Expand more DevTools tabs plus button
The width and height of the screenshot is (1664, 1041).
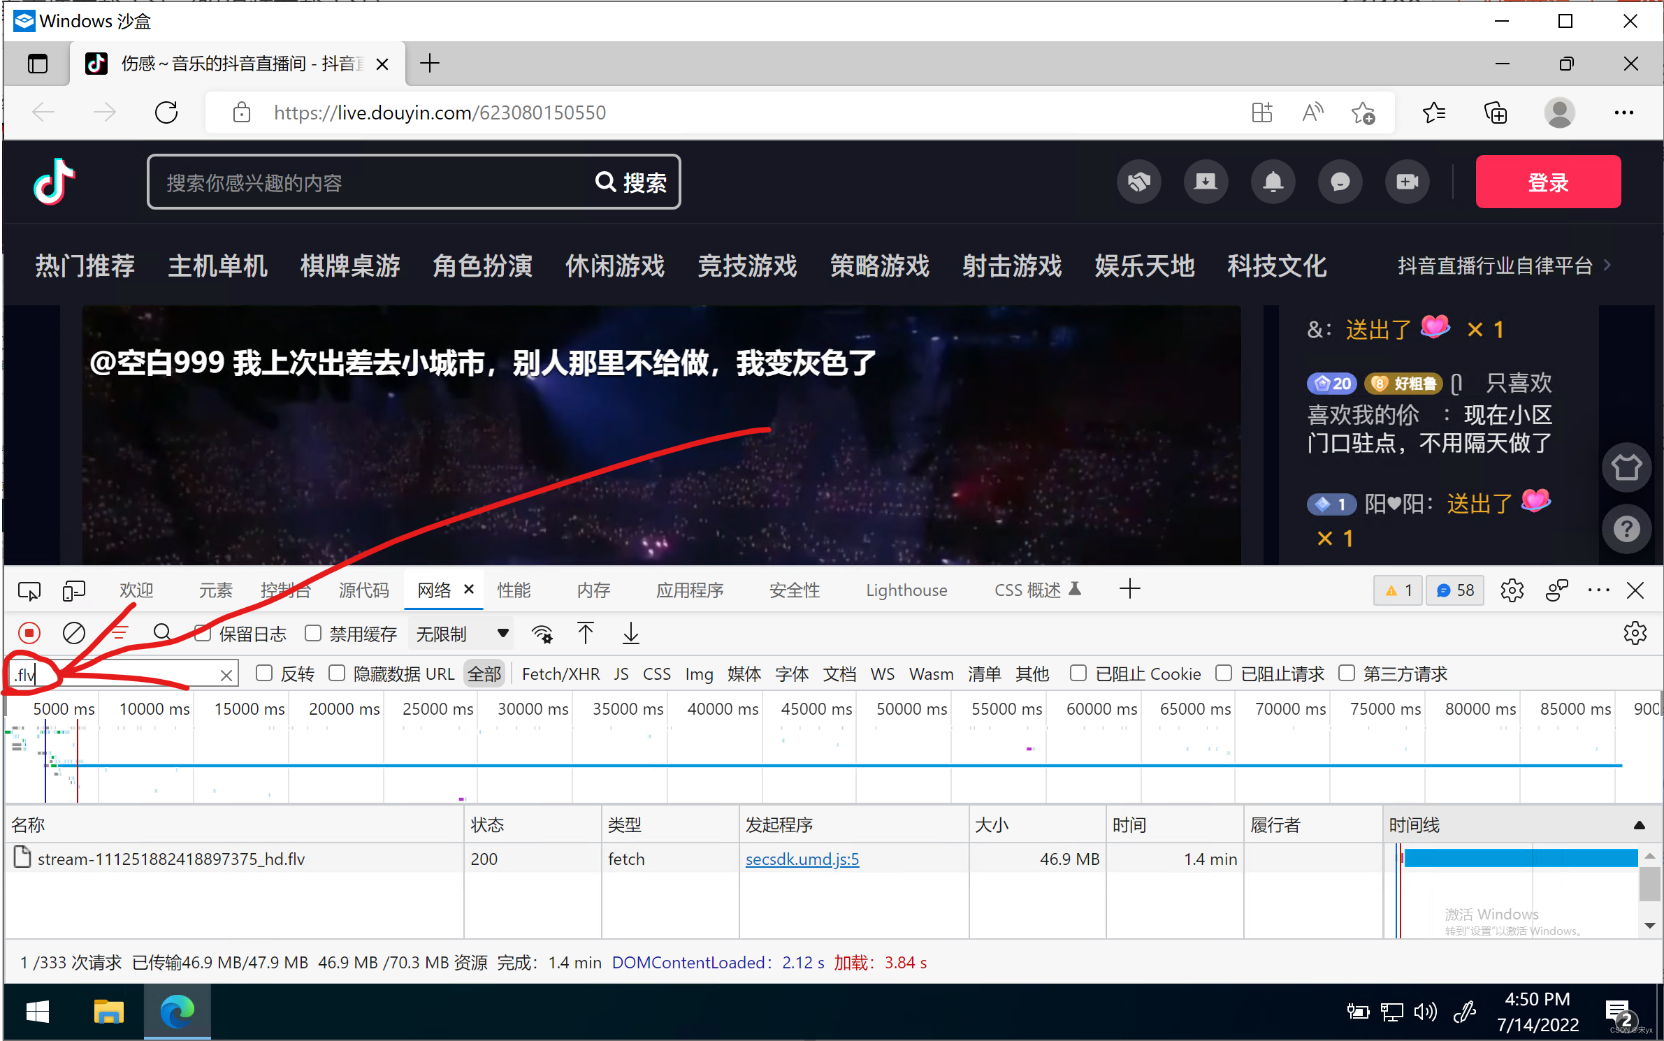click(1129, 589)
